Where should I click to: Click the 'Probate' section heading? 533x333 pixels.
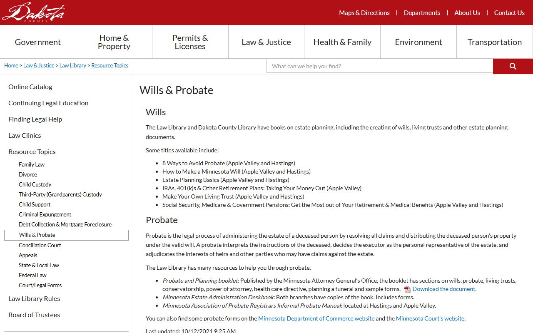click(x=162, y=220)
